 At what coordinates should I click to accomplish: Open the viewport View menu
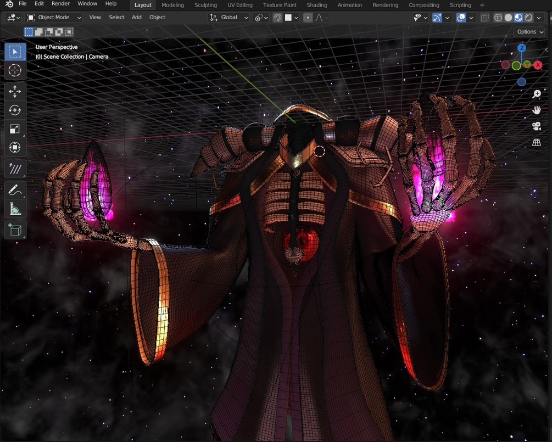(x=94, y=17)
